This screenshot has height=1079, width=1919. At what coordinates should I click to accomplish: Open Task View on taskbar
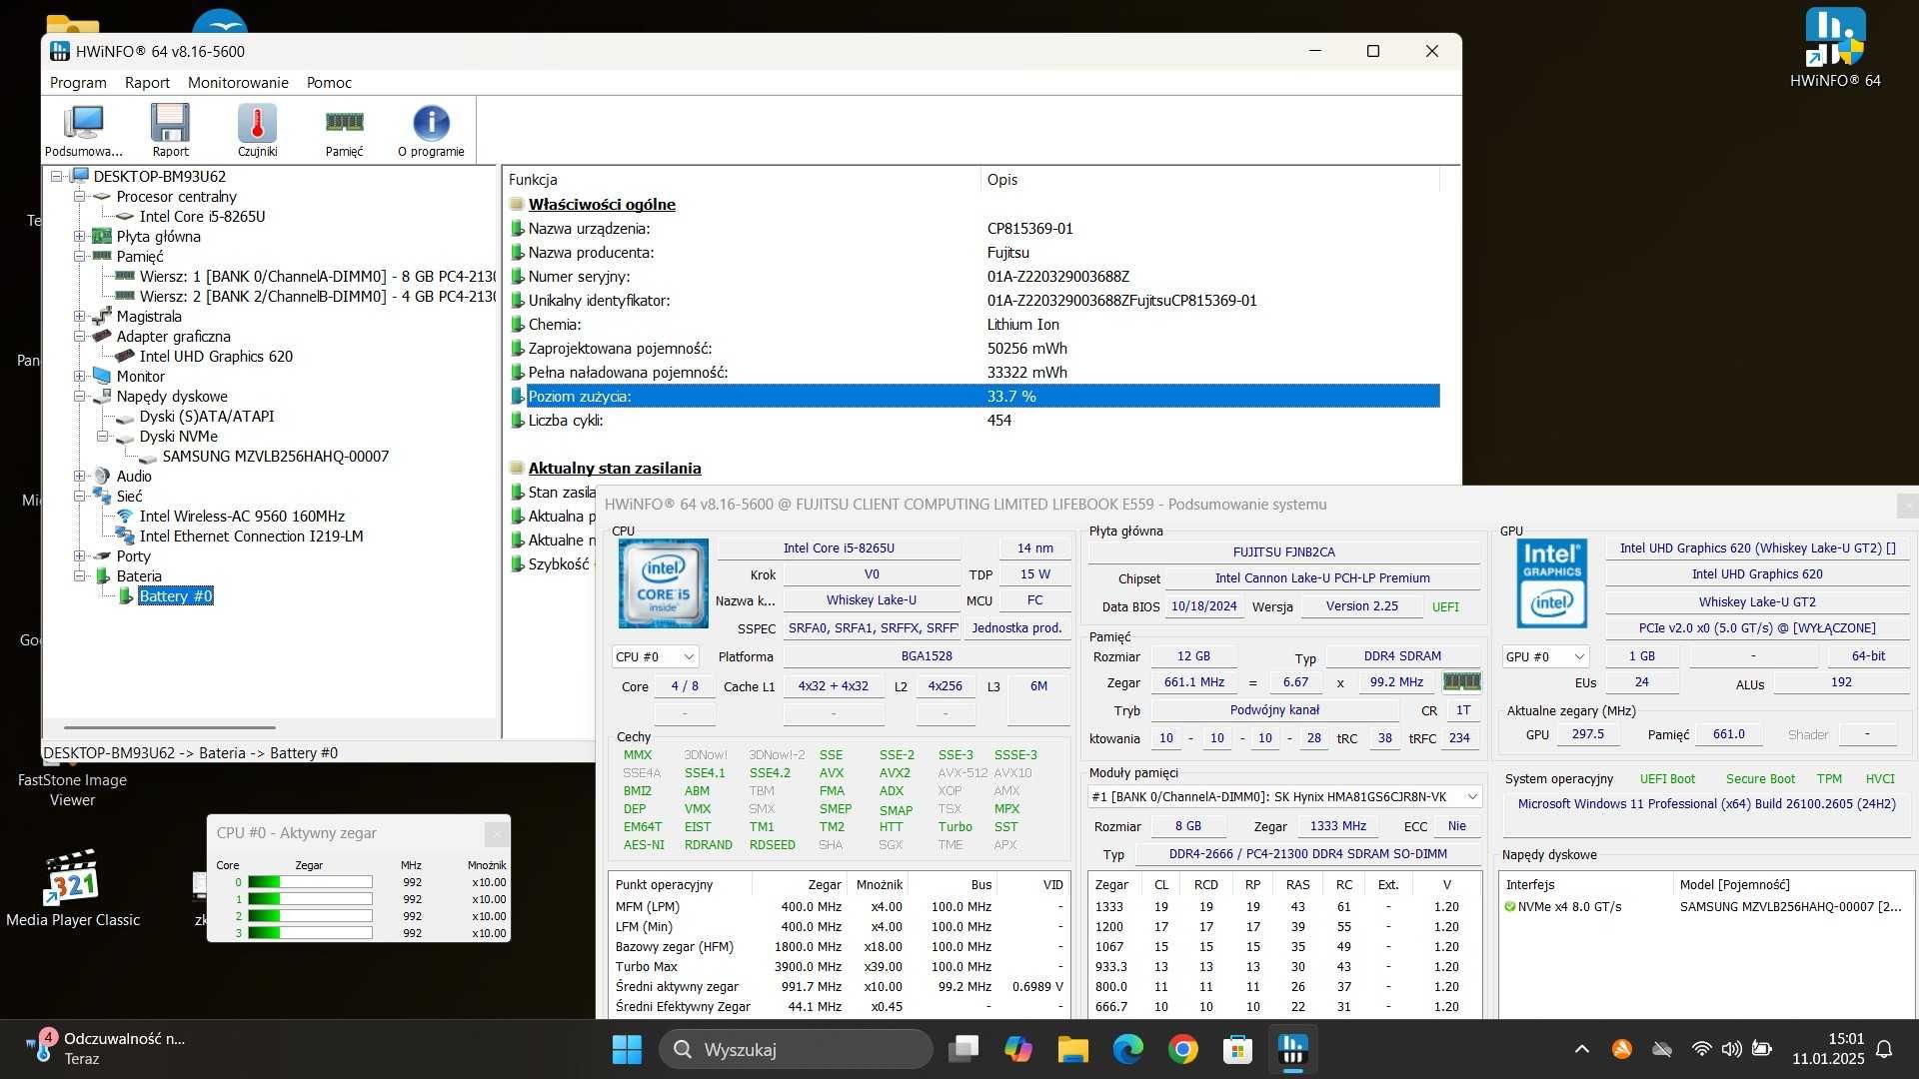(x=963, y=1050)
